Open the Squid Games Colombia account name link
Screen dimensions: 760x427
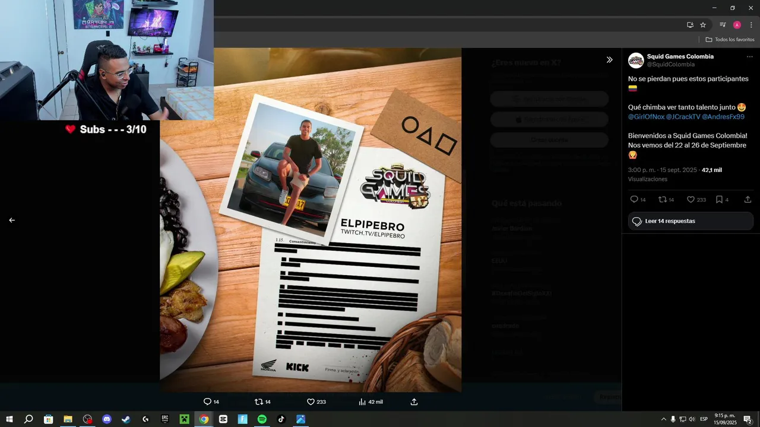coord(680,56)
